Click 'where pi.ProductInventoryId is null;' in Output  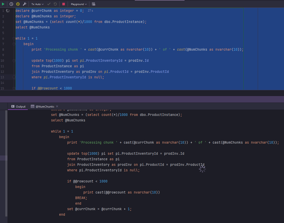click(x=104, y=170)
